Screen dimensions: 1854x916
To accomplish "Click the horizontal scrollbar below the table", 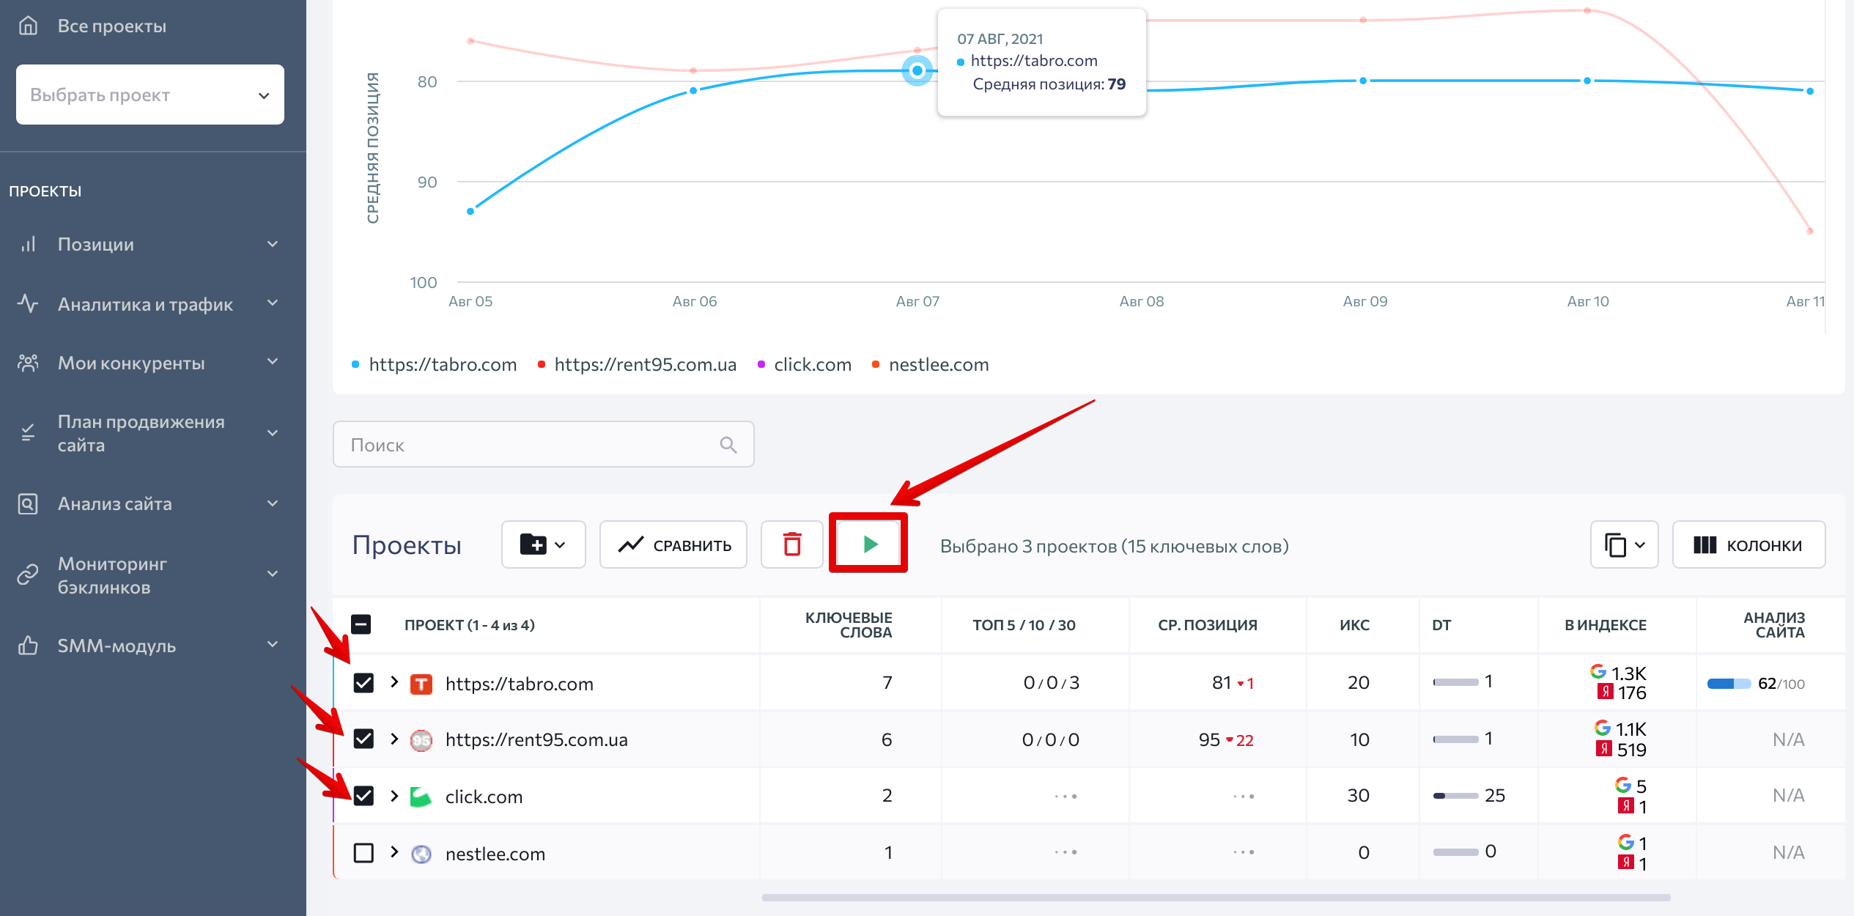I will point(1216,898).
